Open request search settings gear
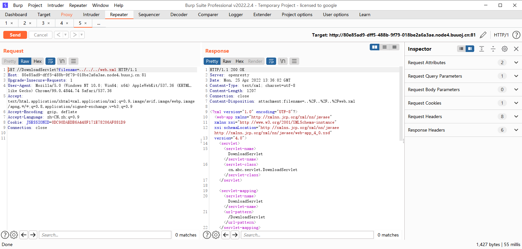Screen dimensions: 522x249 pos(14,235)
